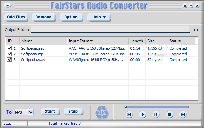
Task: Uncheck the Softpedia.wav file checkbox
Action: [9, 59]
